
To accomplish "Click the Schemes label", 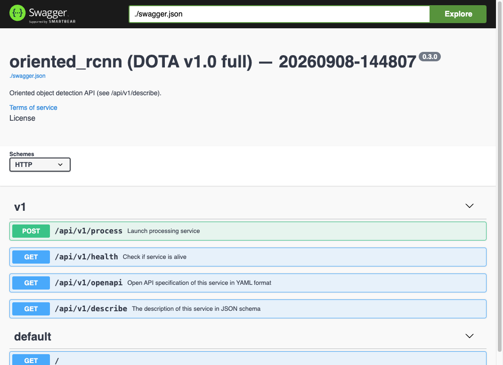I will [x=22, y=154].
